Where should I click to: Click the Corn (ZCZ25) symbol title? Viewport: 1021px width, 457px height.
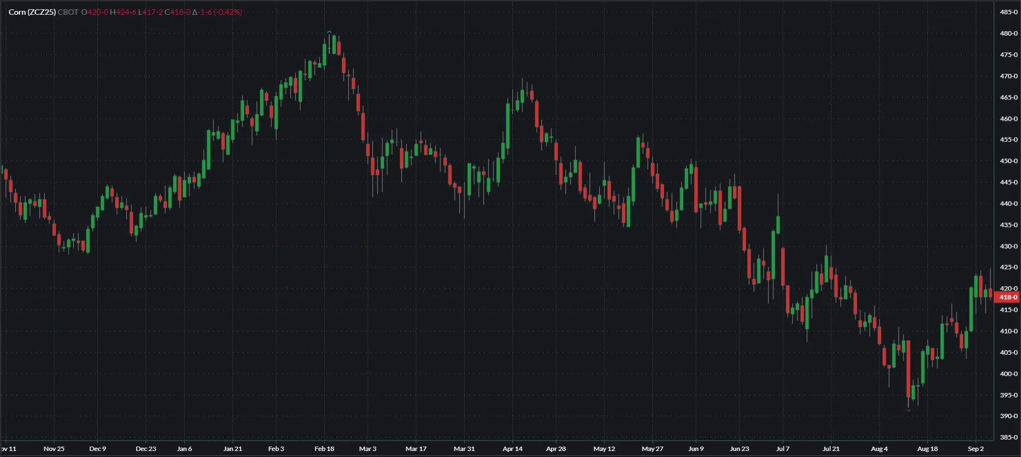tap(32, 12)
